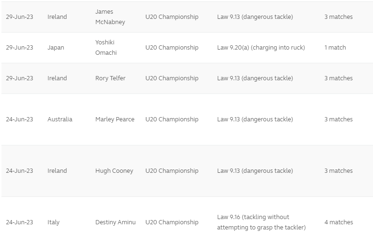Click the date in the Japan row
Viewport: 373px width, 246px height.
[x=19, y=48]
